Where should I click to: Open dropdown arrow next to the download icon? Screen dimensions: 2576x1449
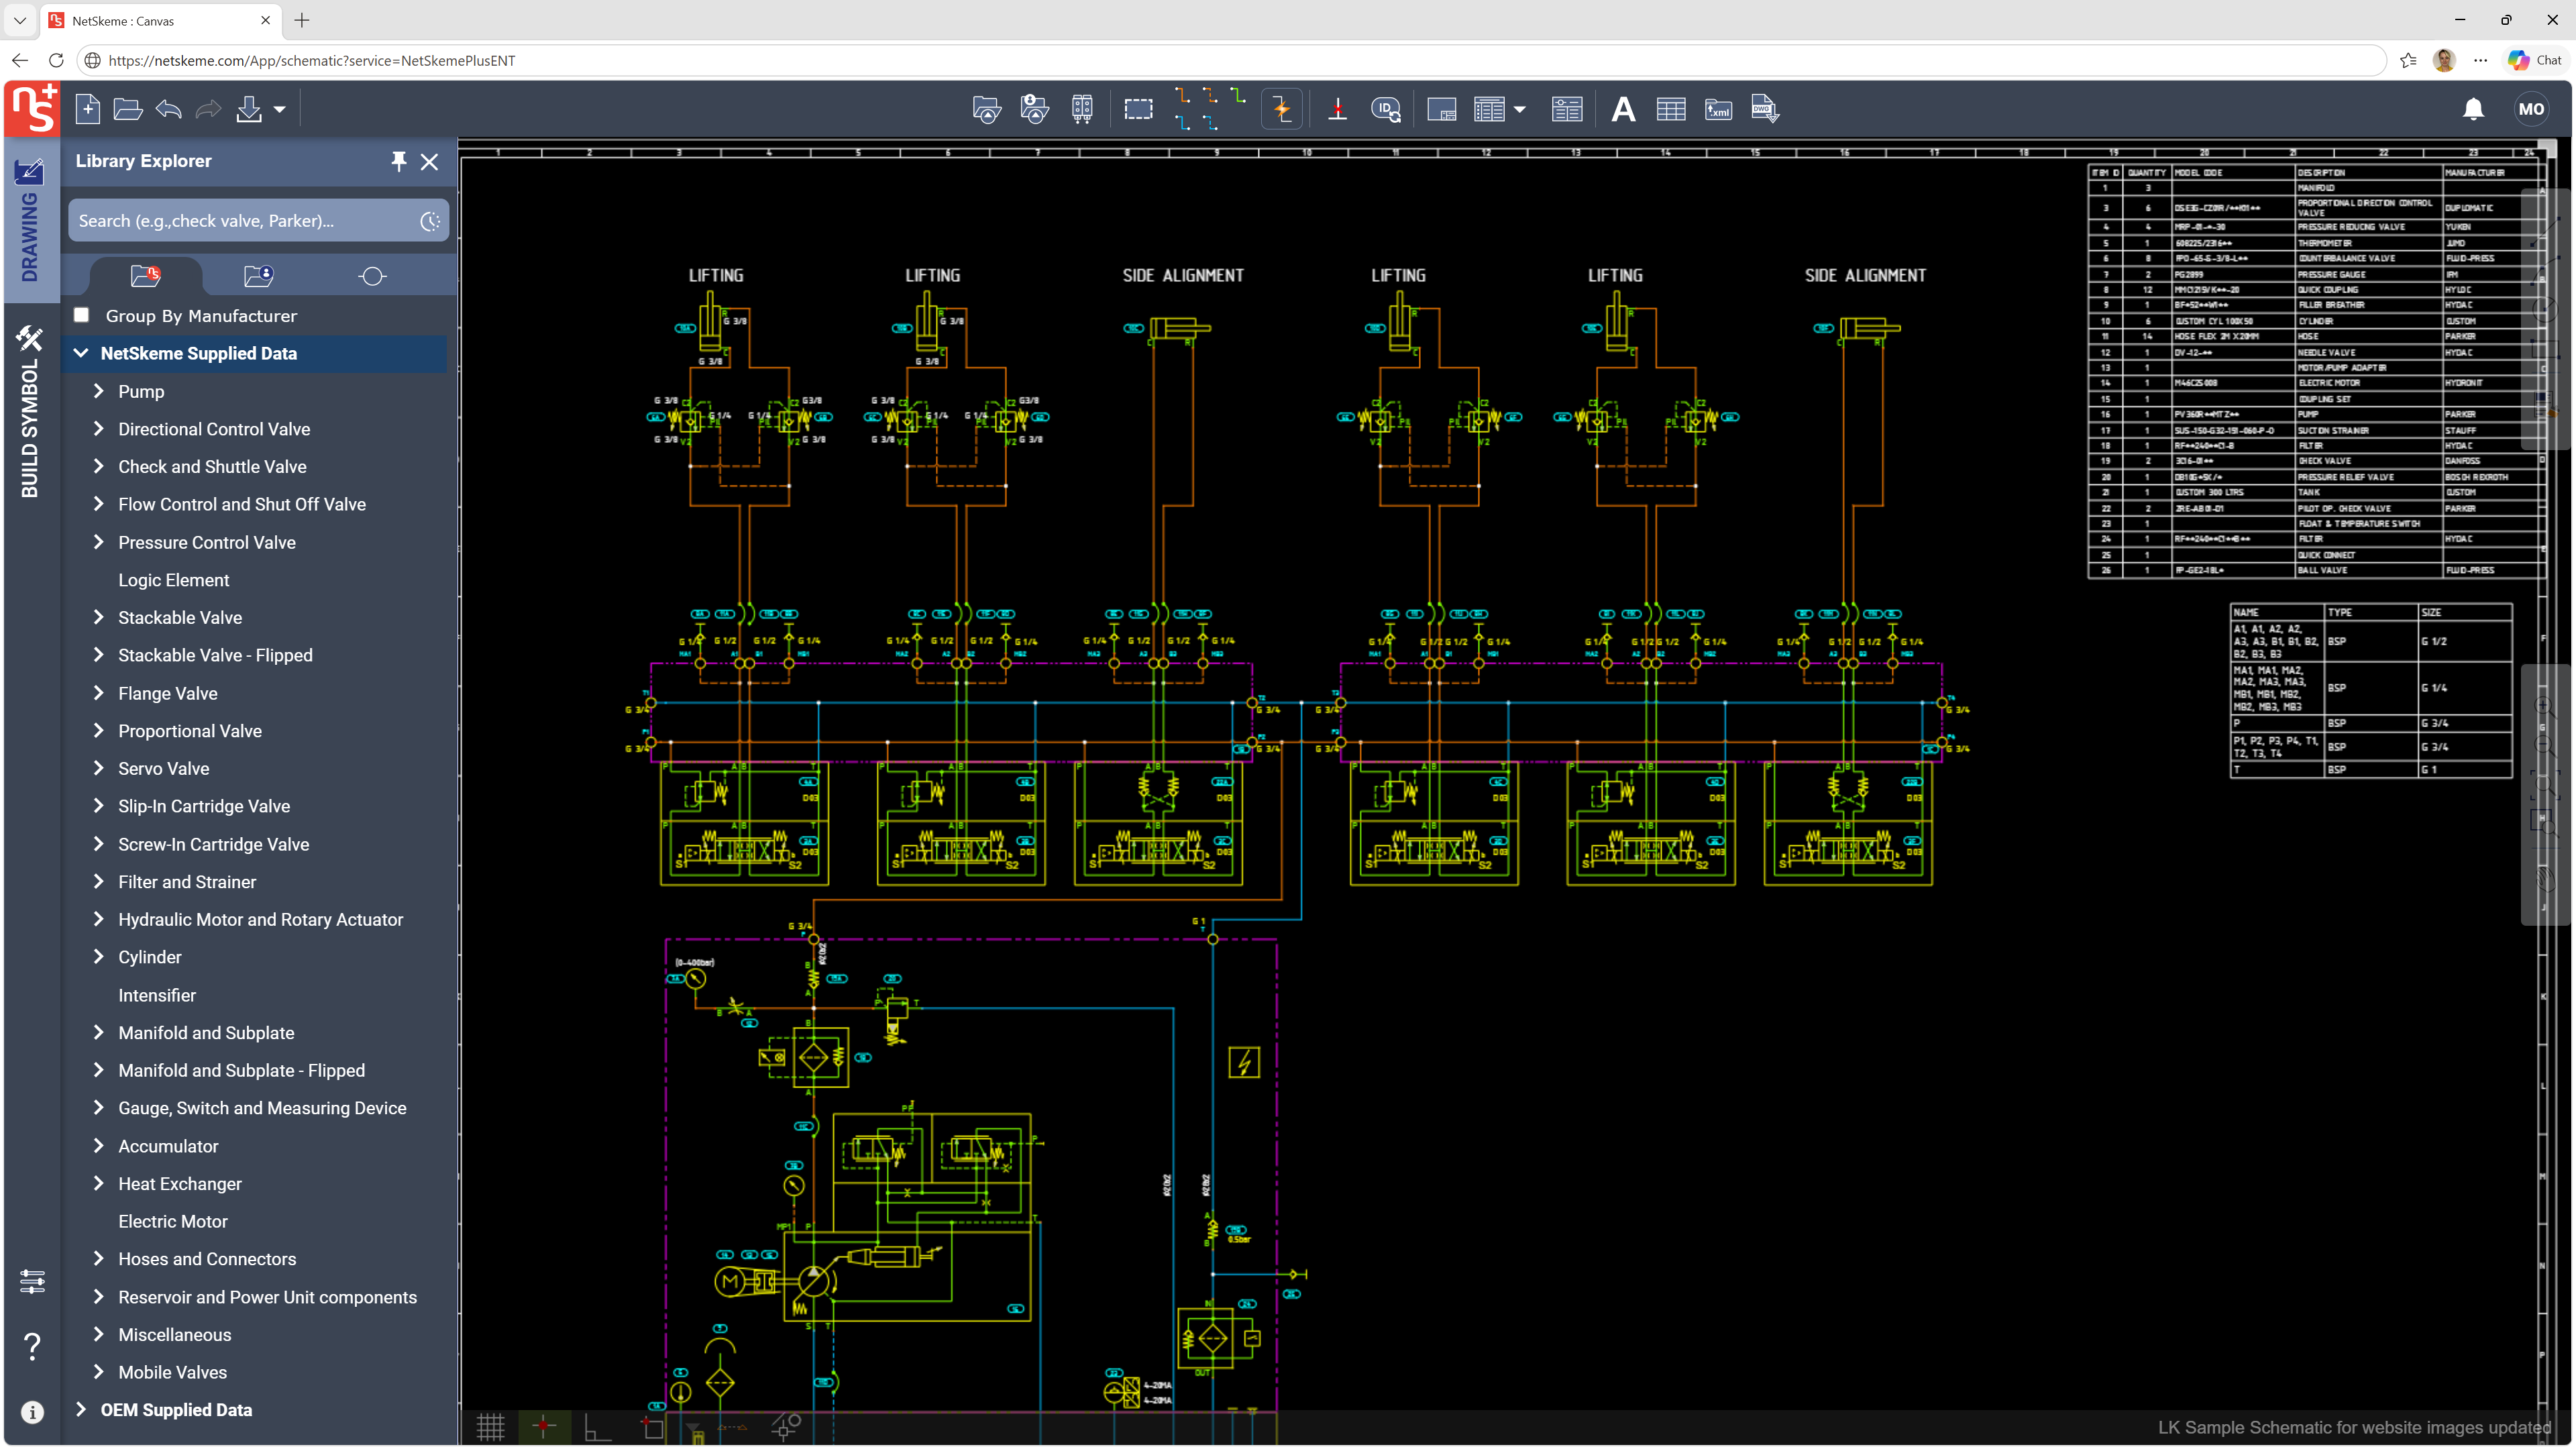tap(280, 109)
